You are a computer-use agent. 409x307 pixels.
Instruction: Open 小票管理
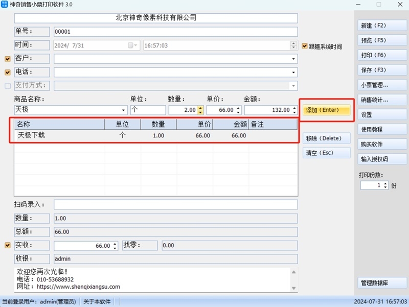pyautogui.click(x=382, y=85)
